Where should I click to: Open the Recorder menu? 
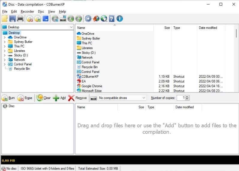[x=28, y=12]
